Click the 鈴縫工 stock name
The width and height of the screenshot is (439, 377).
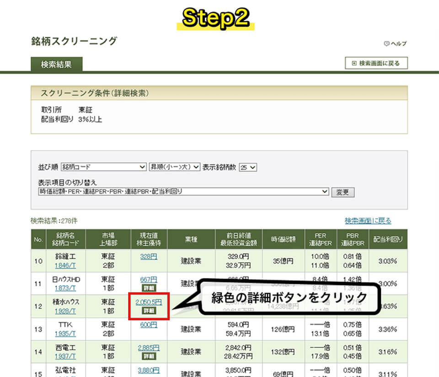pyautogui.click(x=65, y=256)
